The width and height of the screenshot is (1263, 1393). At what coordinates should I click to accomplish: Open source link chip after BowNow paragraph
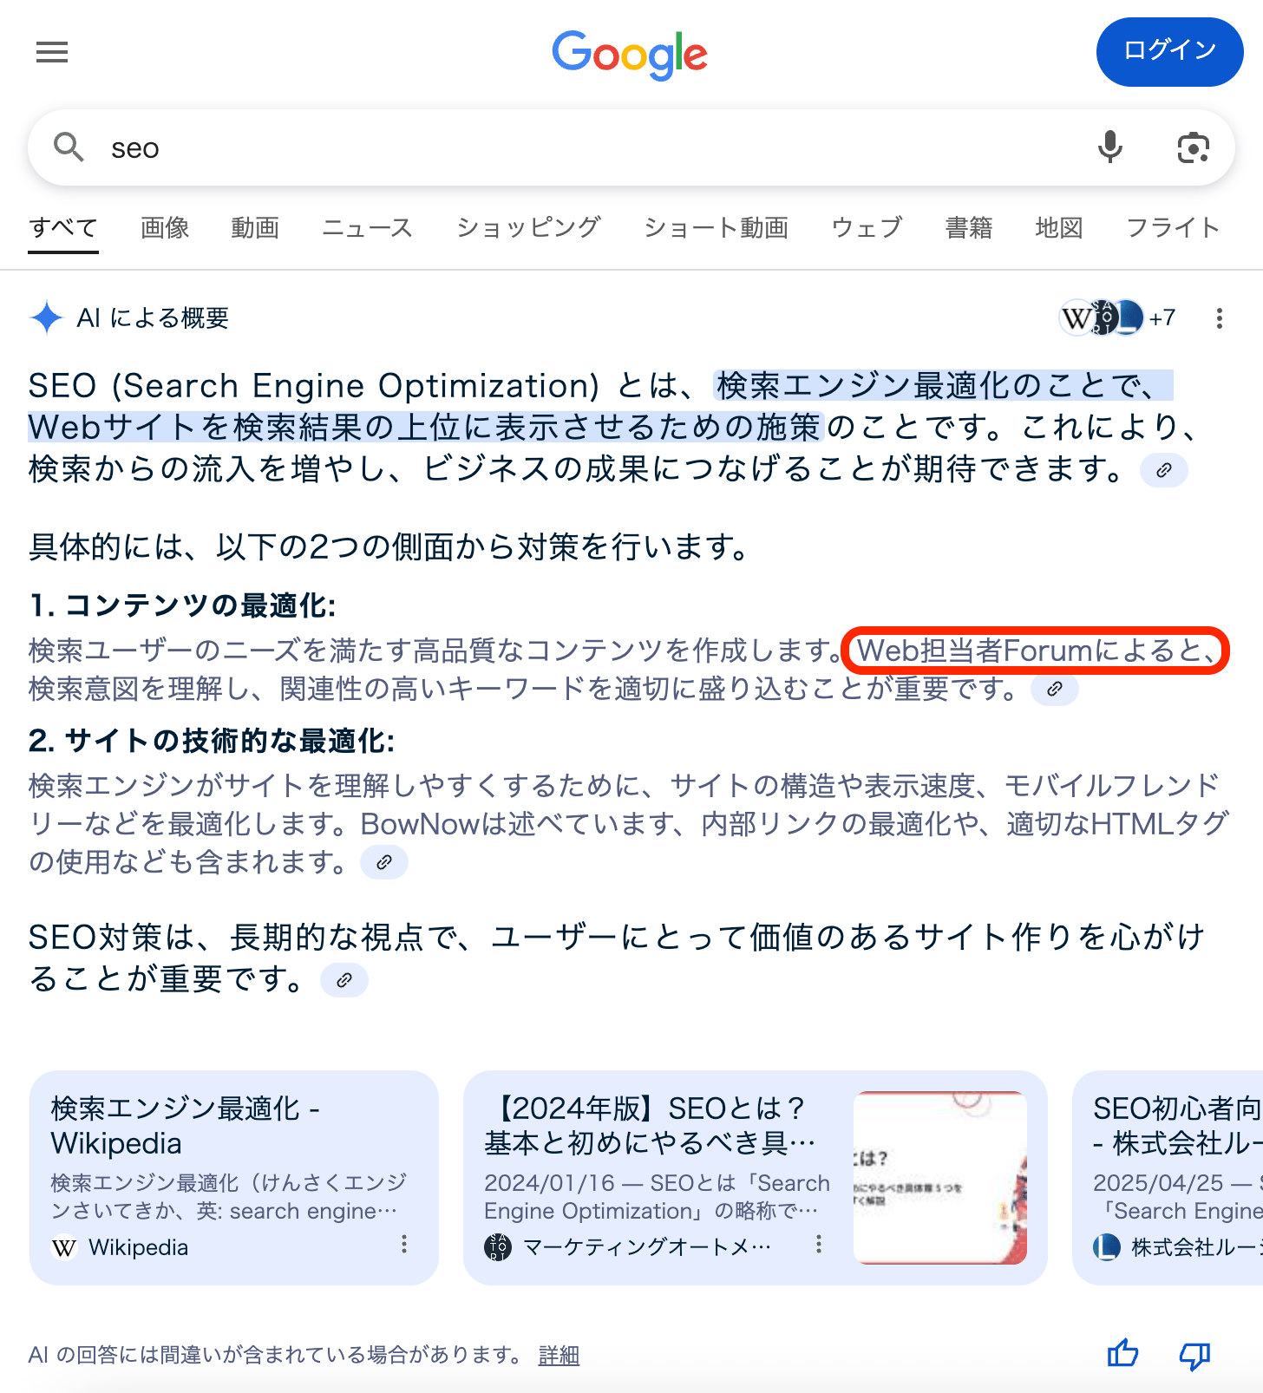click(384, 862)
